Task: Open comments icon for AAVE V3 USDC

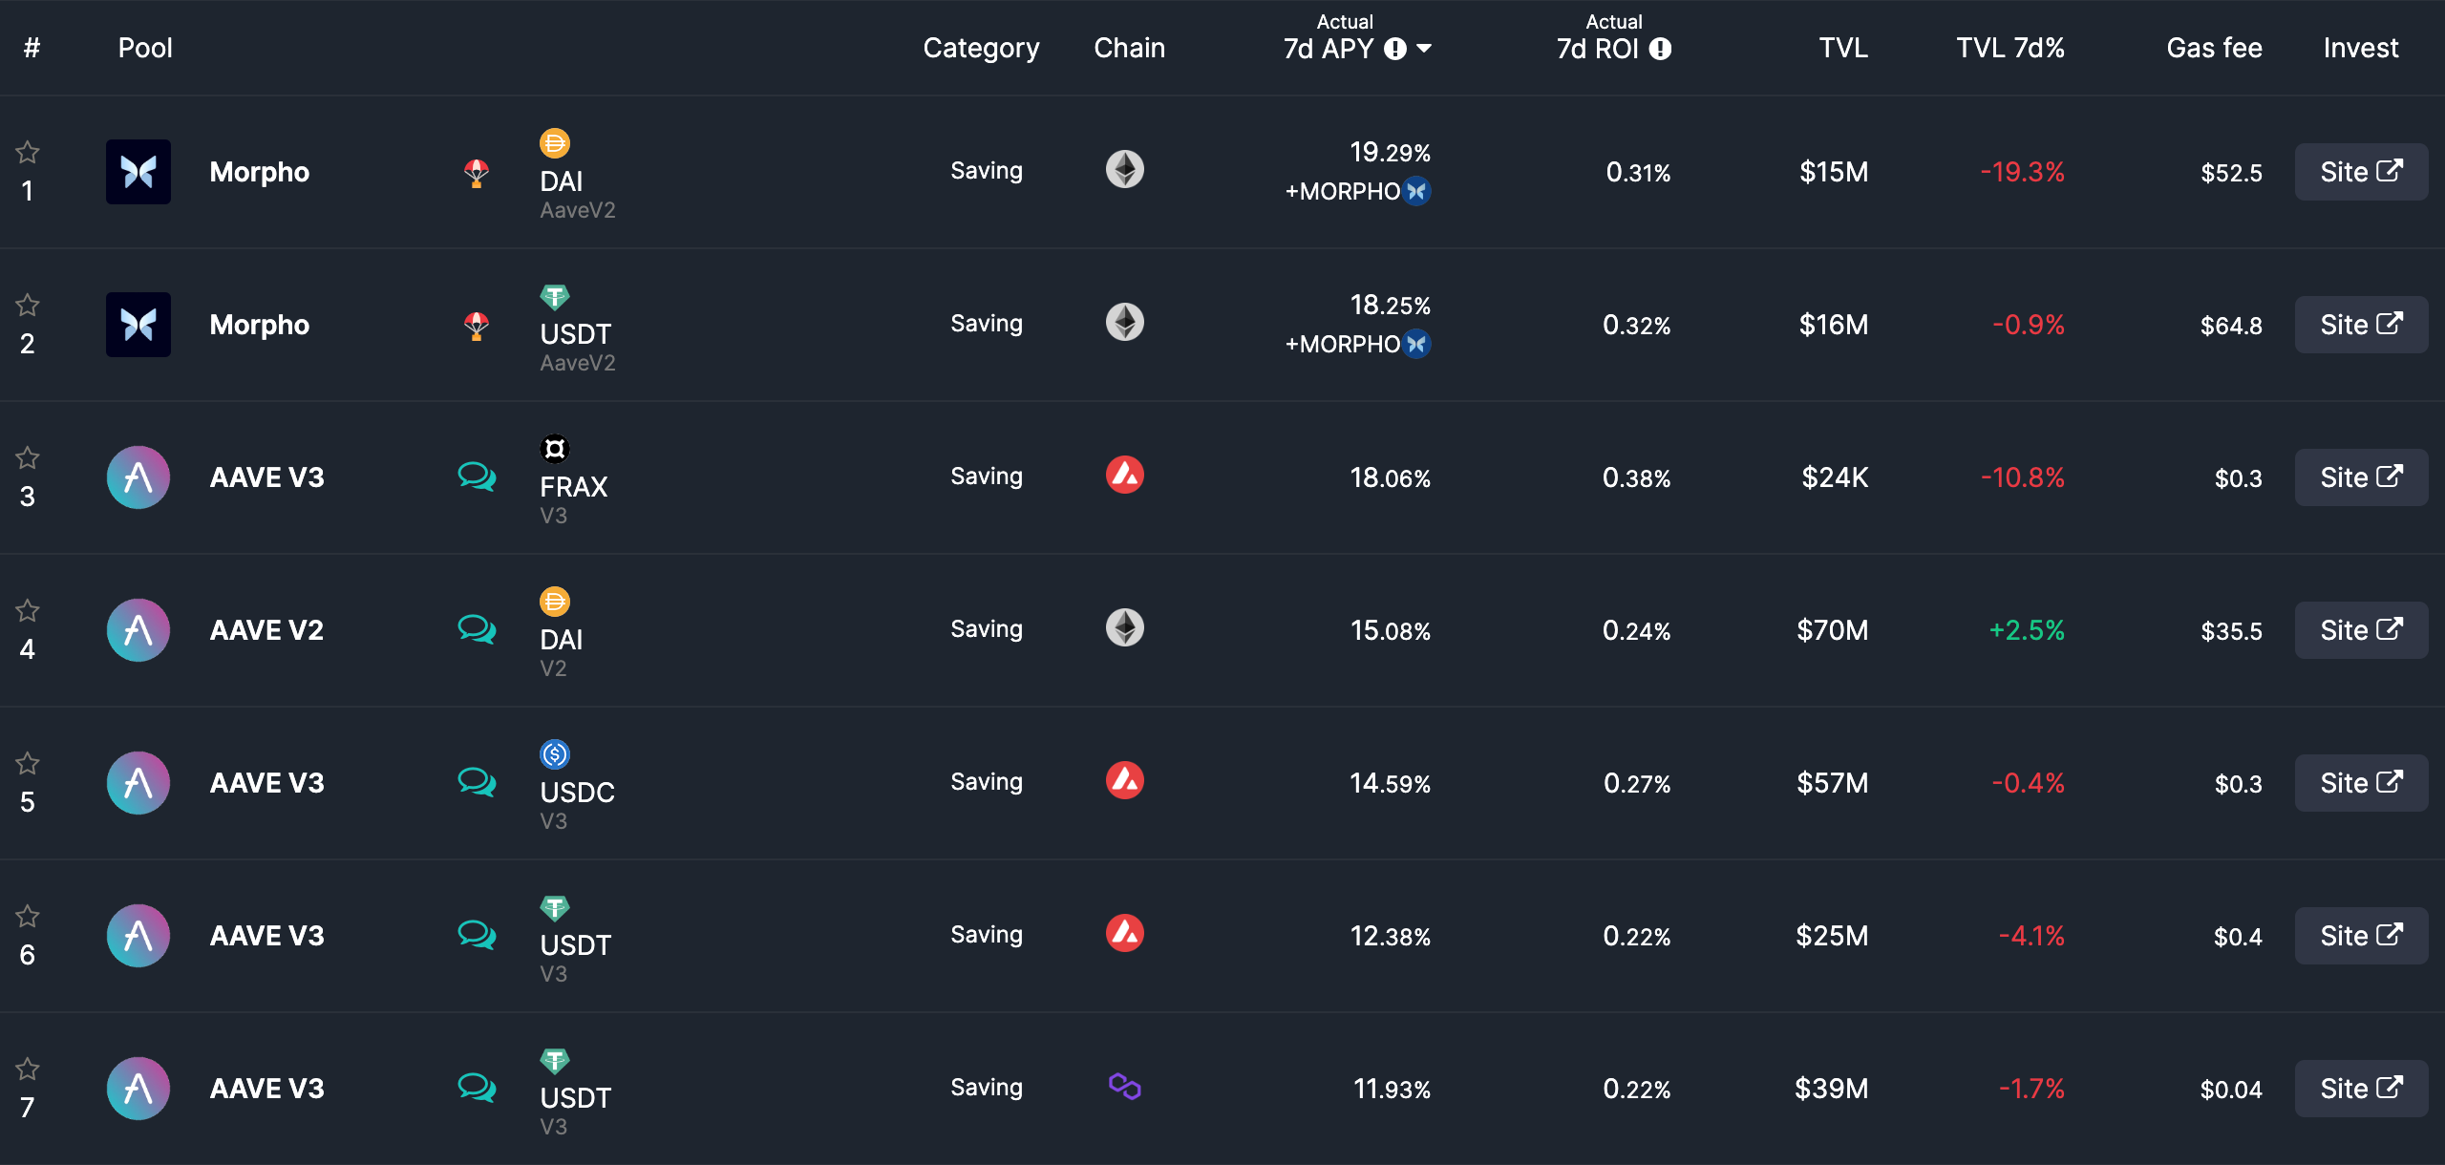Action: 477,781
